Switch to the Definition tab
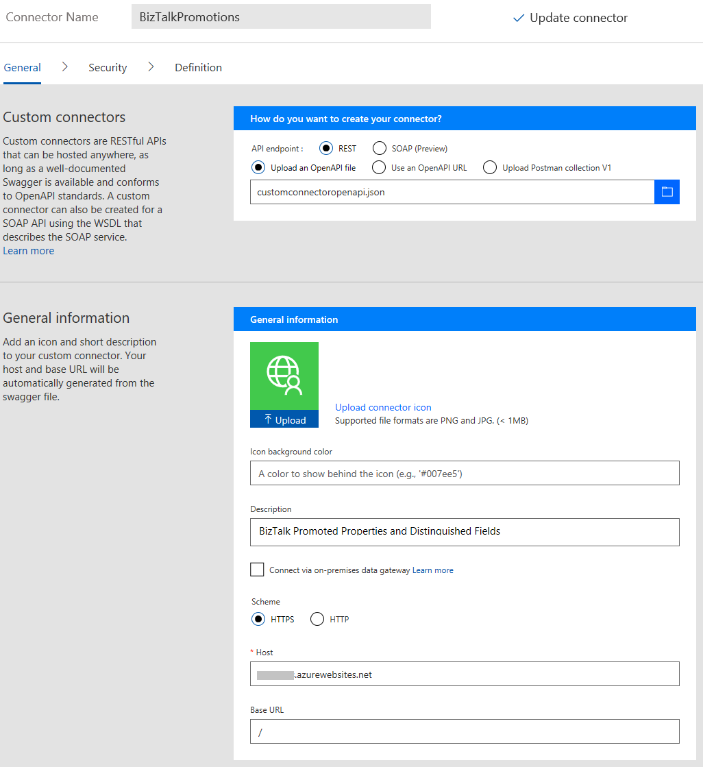The width and height of the screenshot is (703, 767). 198,67
